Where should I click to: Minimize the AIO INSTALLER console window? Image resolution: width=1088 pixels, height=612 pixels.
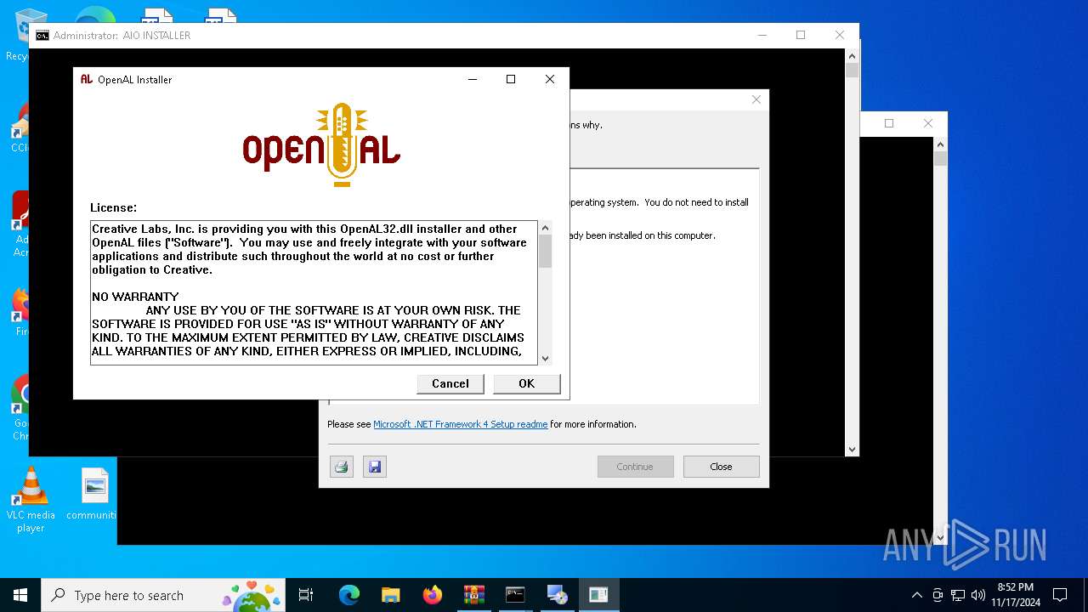pos(762,36)
